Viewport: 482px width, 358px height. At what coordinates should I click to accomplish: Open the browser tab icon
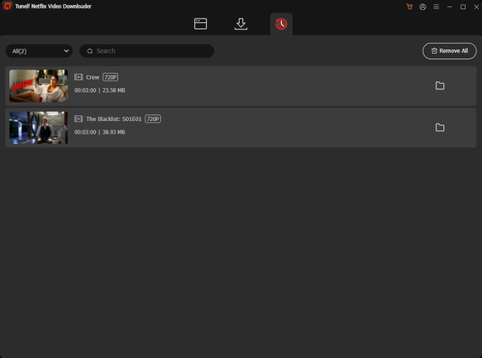pos(200,24)
